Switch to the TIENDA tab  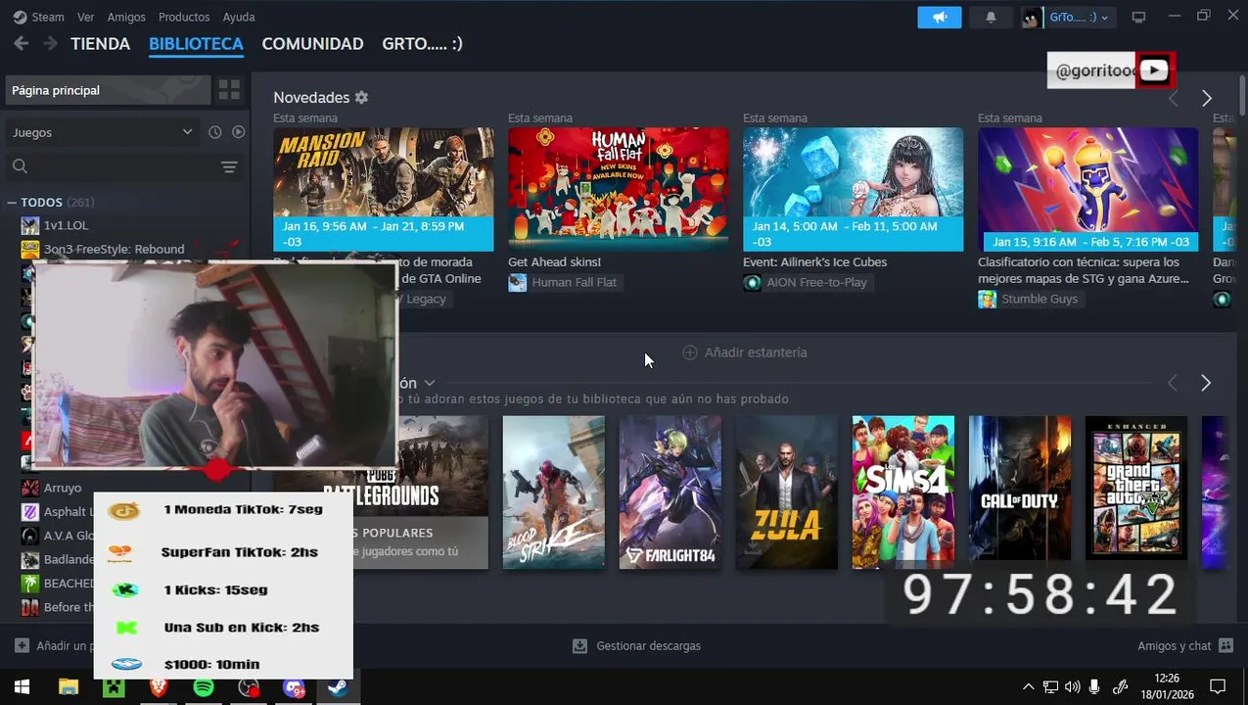101,44
